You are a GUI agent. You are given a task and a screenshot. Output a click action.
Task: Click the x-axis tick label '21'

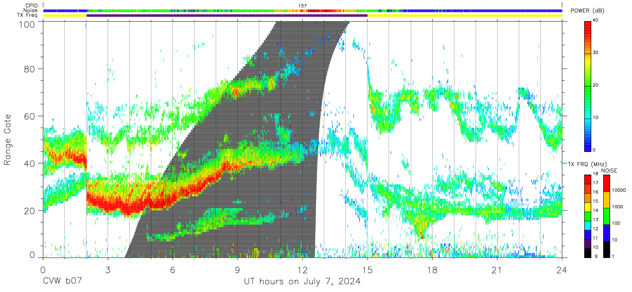(497, 270)
